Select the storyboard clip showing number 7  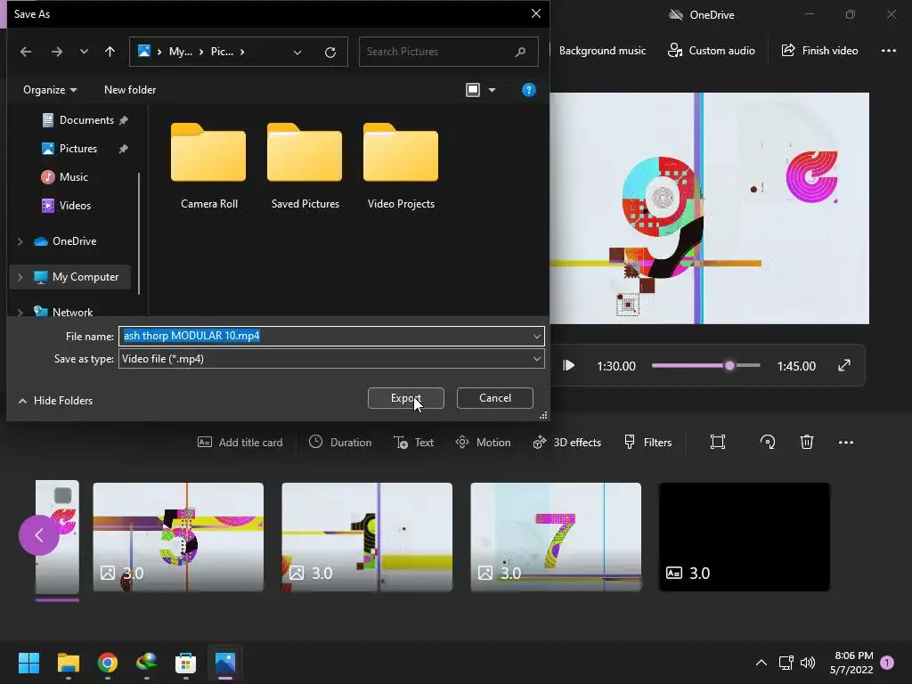(x=556, y=537)
